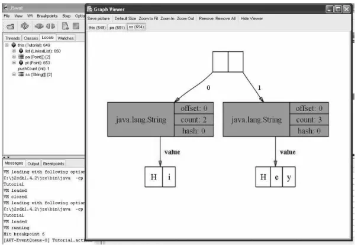Collapse the this (Tutorial) tree node
This screenshot has width=358, height=245.
click(7, 45)
